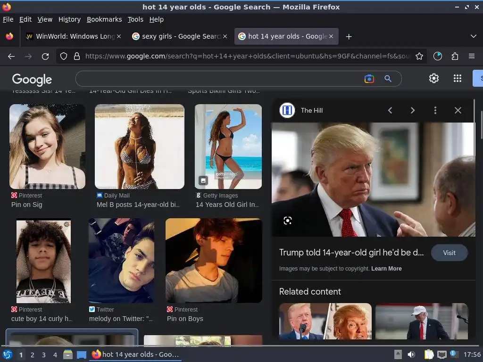Screen dimensions: 483x362
Task: Click the preview panel headline text
Action: tap(351, 253)
